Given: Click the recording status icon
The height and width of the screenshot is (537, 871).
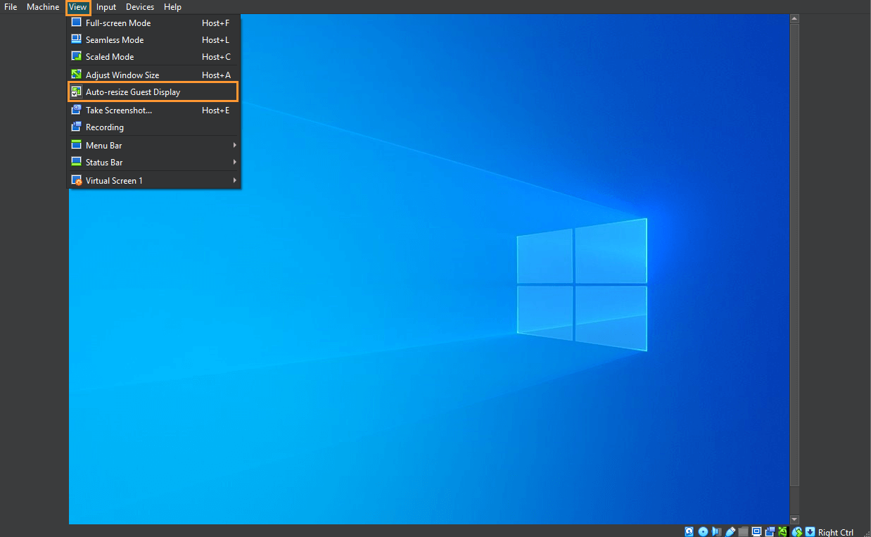Looking at the screenshot, I should 770,532.
